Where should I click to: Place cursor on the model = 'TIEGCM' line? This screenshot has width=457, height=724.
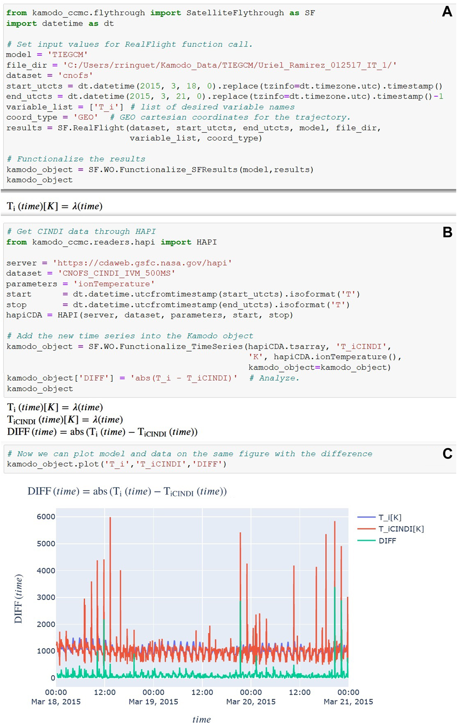point(47,55)
